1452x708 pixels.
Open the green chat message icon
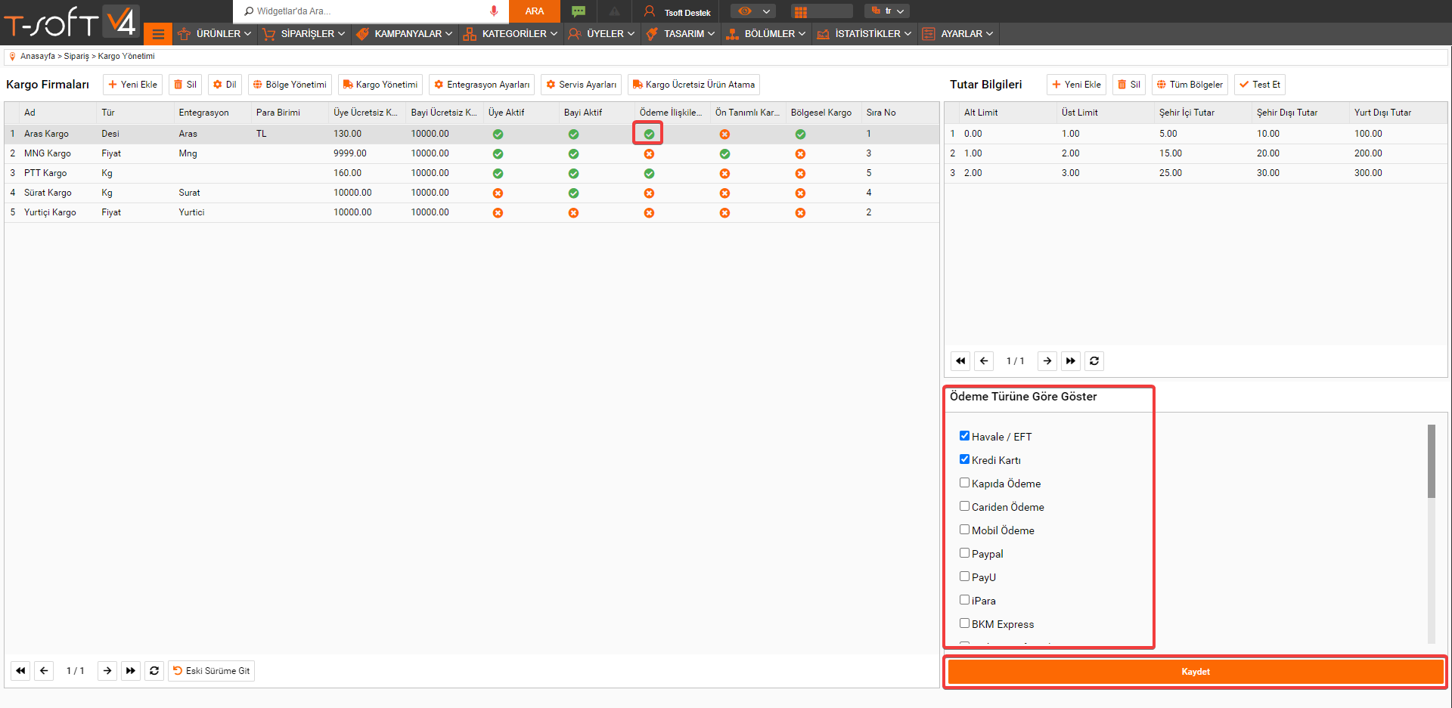[579, 11]
